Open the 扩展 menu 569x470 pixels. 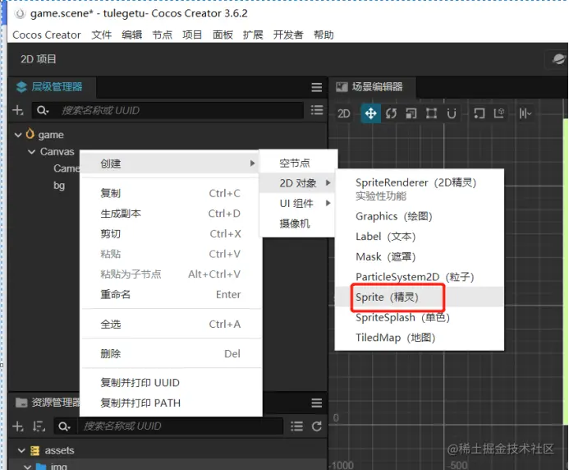pos(253,35)
